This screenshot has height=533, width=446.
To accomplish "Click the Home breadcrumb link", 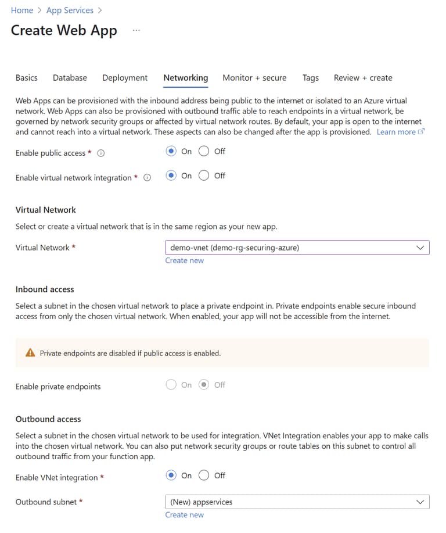I will (x=21, y=10).
